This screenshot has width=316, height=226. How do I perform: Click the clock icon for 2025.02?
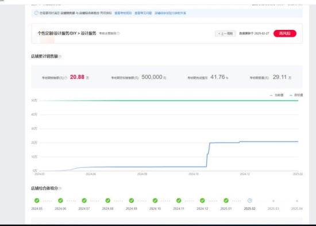[x=250, y=201]
